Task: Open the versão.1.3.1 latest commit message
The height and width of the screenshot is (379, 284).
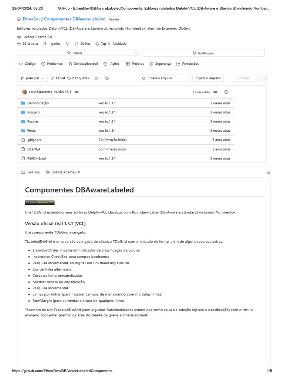Action: click(62, 92)
